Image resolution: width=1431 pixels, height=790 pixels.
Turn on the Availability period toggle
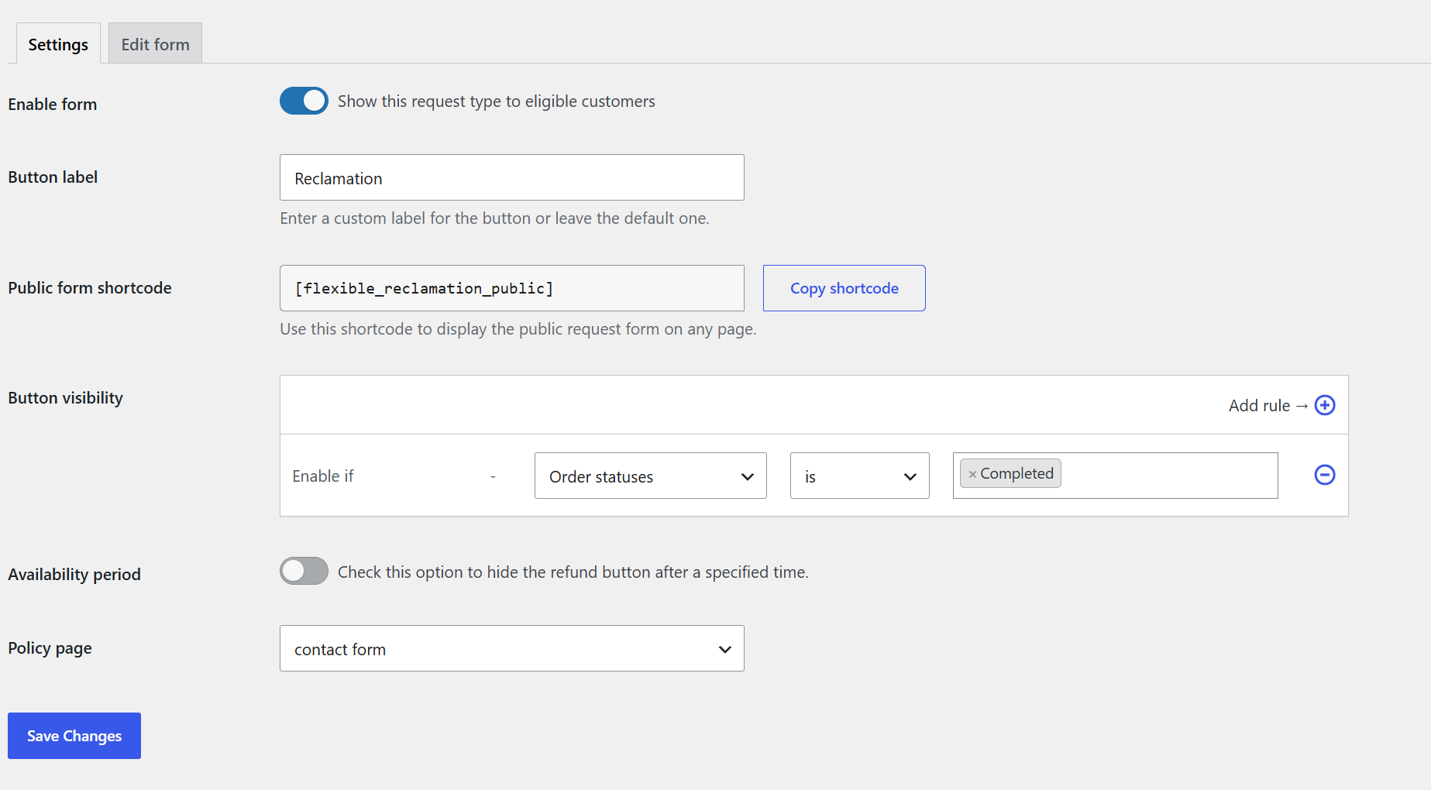304,571
